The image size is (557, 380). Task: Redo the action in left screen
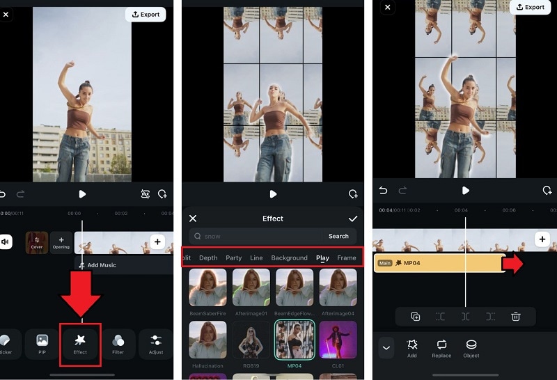coord(21,194)
